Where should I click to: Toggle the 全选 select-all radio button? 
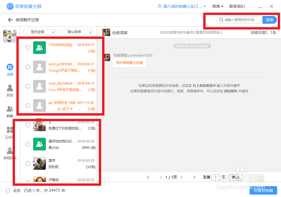click(8, 190)
